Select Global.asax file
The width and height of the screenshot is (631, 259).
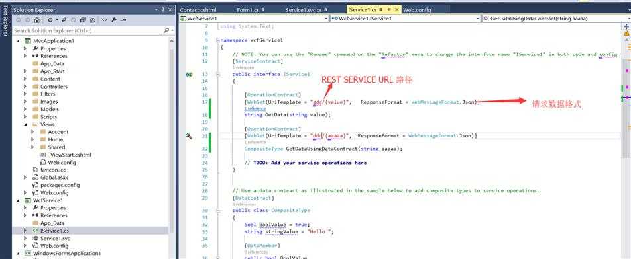[54, 178]
